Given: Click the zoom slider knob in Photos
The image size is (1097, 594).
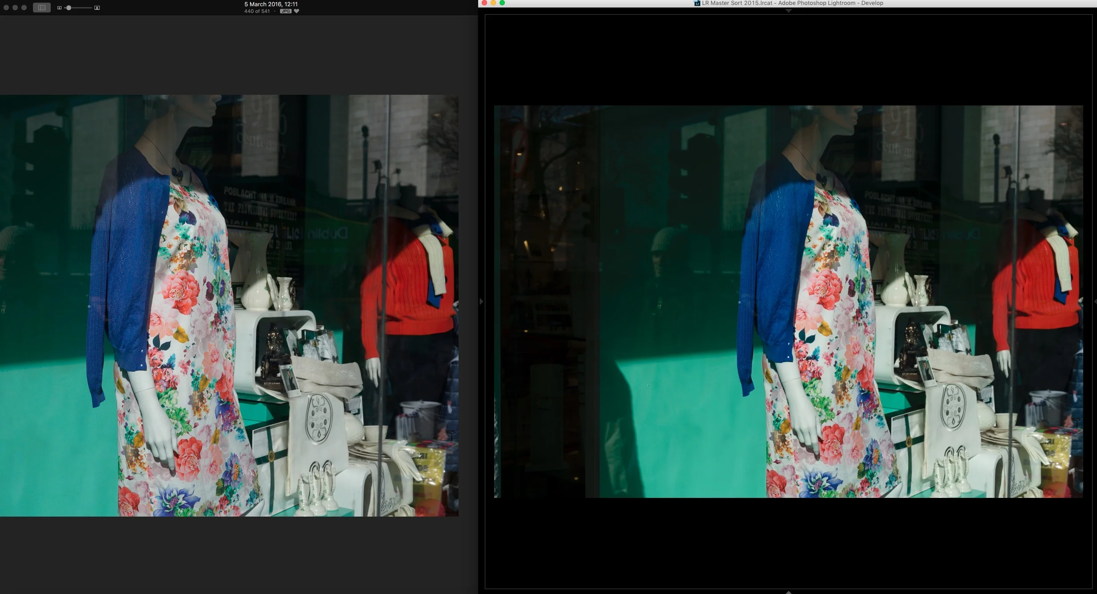Looking at the screenshot, I should point(69,8).
